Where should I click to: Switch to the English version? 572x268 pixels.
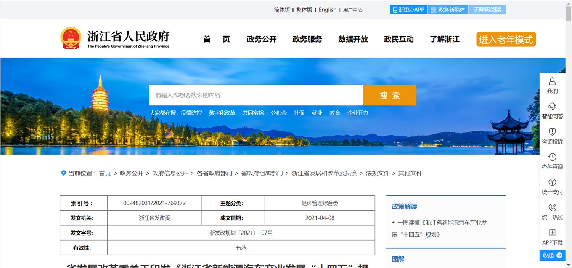(328, 10)
